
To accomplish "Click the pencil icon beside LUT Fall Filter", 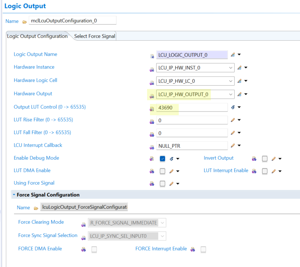I will 233,133.
